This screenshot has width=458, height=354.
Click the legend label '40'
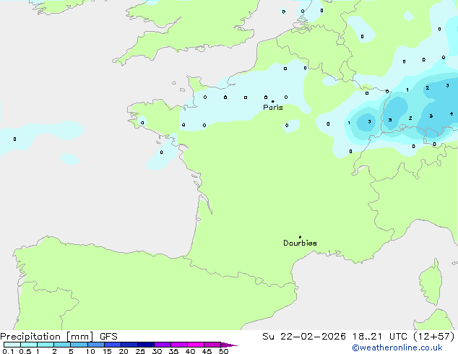point(190,351)
